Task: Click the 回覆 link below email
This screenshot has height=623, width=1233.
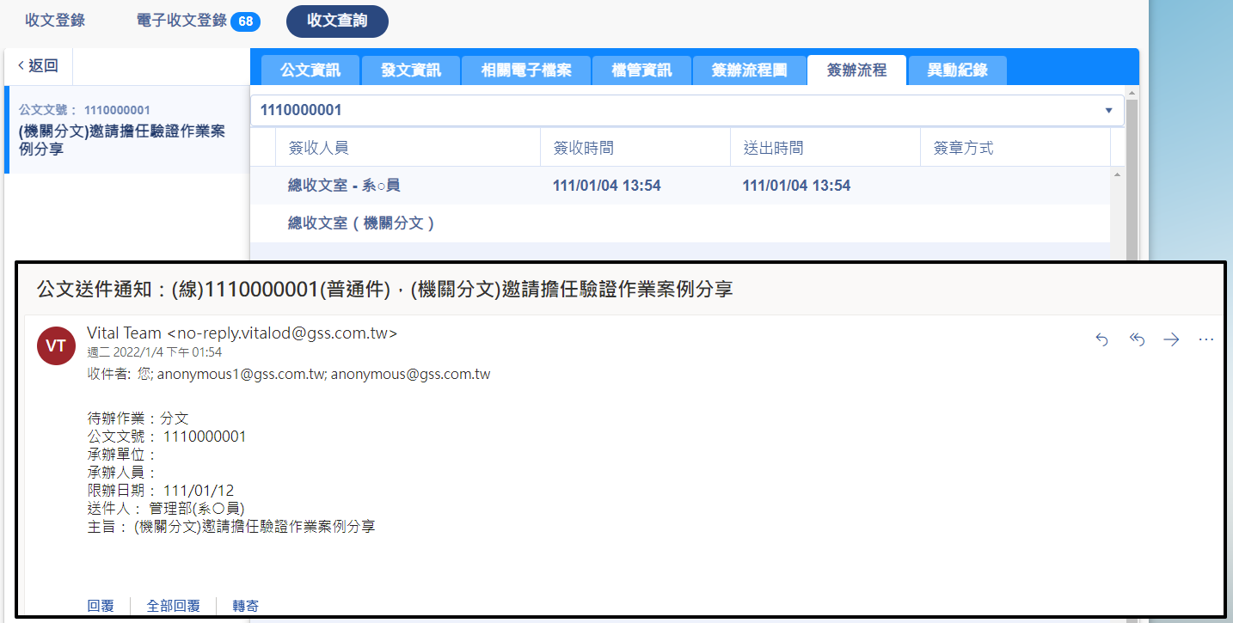Action: (x=101, y=606)
